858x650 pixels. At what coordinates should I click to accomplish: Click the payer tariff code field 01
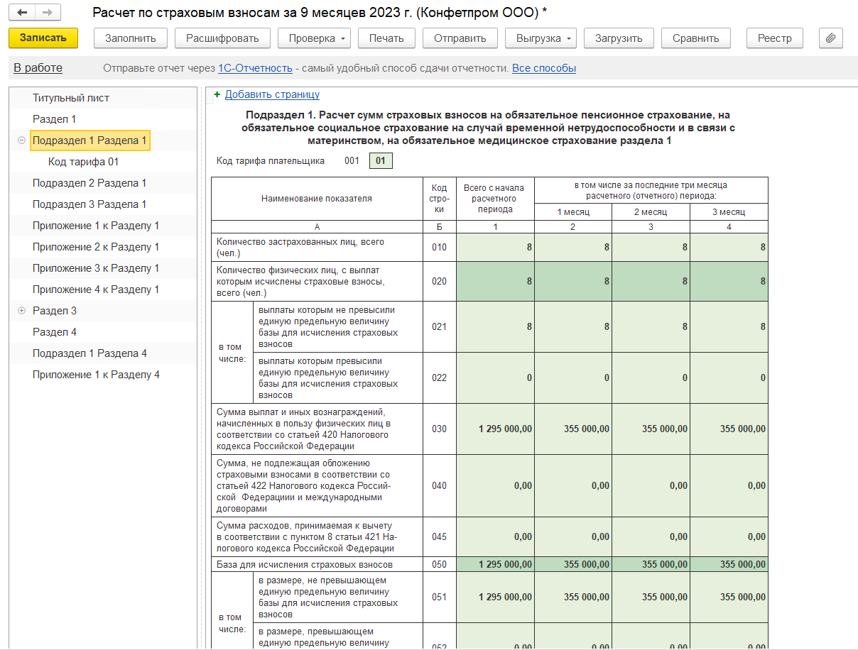click(x=381, y=161)
